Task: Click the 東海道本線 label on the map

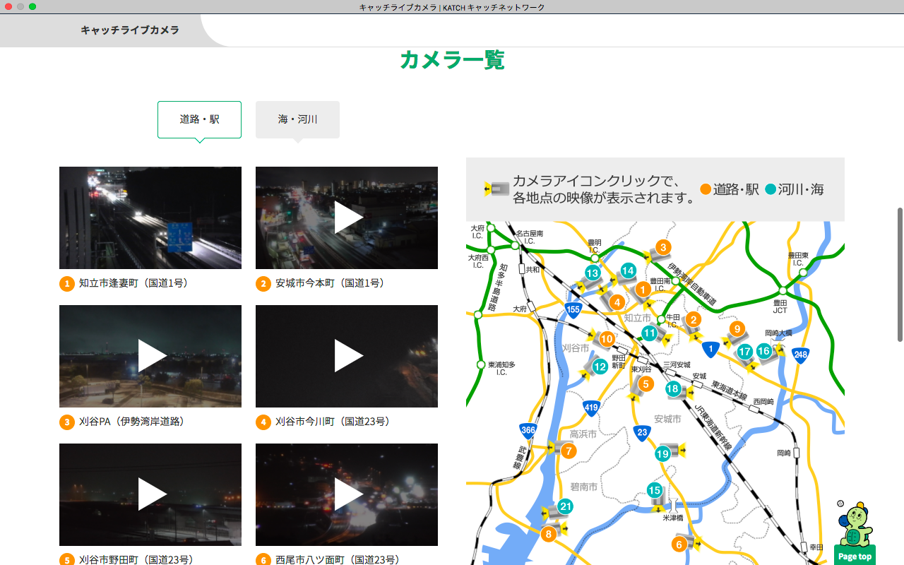Action: [730, 391]
